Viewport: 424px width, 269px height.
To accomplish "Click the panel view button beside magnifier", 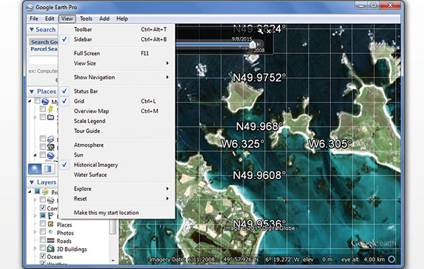I will (x=48, y=169).
